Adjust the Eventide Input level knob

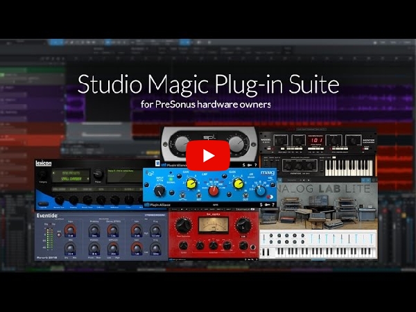click(70, 229)
